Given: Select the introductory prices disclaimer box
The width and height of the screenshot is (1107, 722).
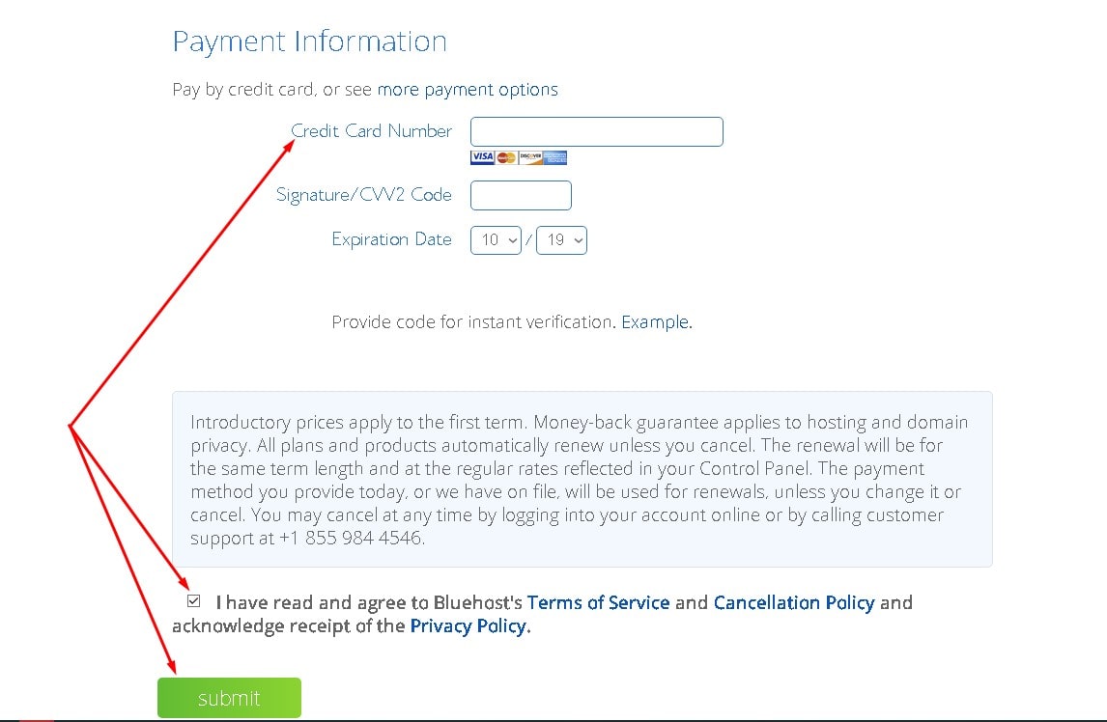Looking at the screenshot, I should (582, 479).
